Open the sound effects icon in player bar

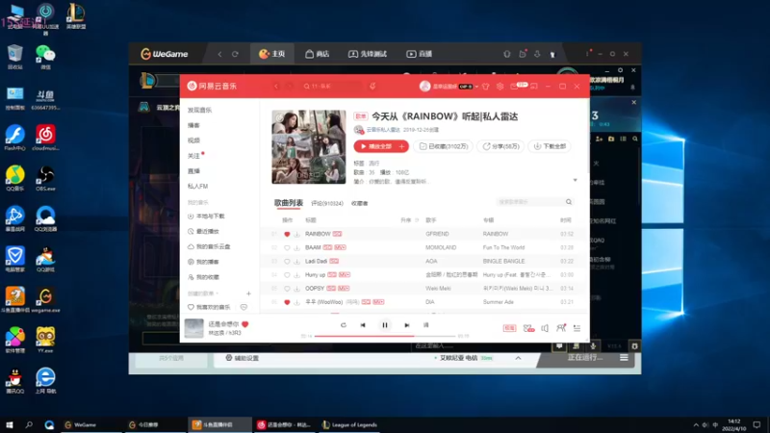pos(528,328)
